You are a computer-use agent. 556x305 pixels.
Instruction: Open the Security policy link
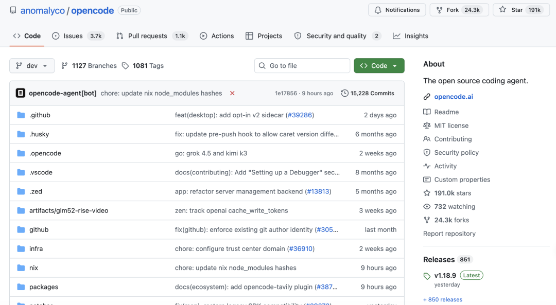pos(456,153)
